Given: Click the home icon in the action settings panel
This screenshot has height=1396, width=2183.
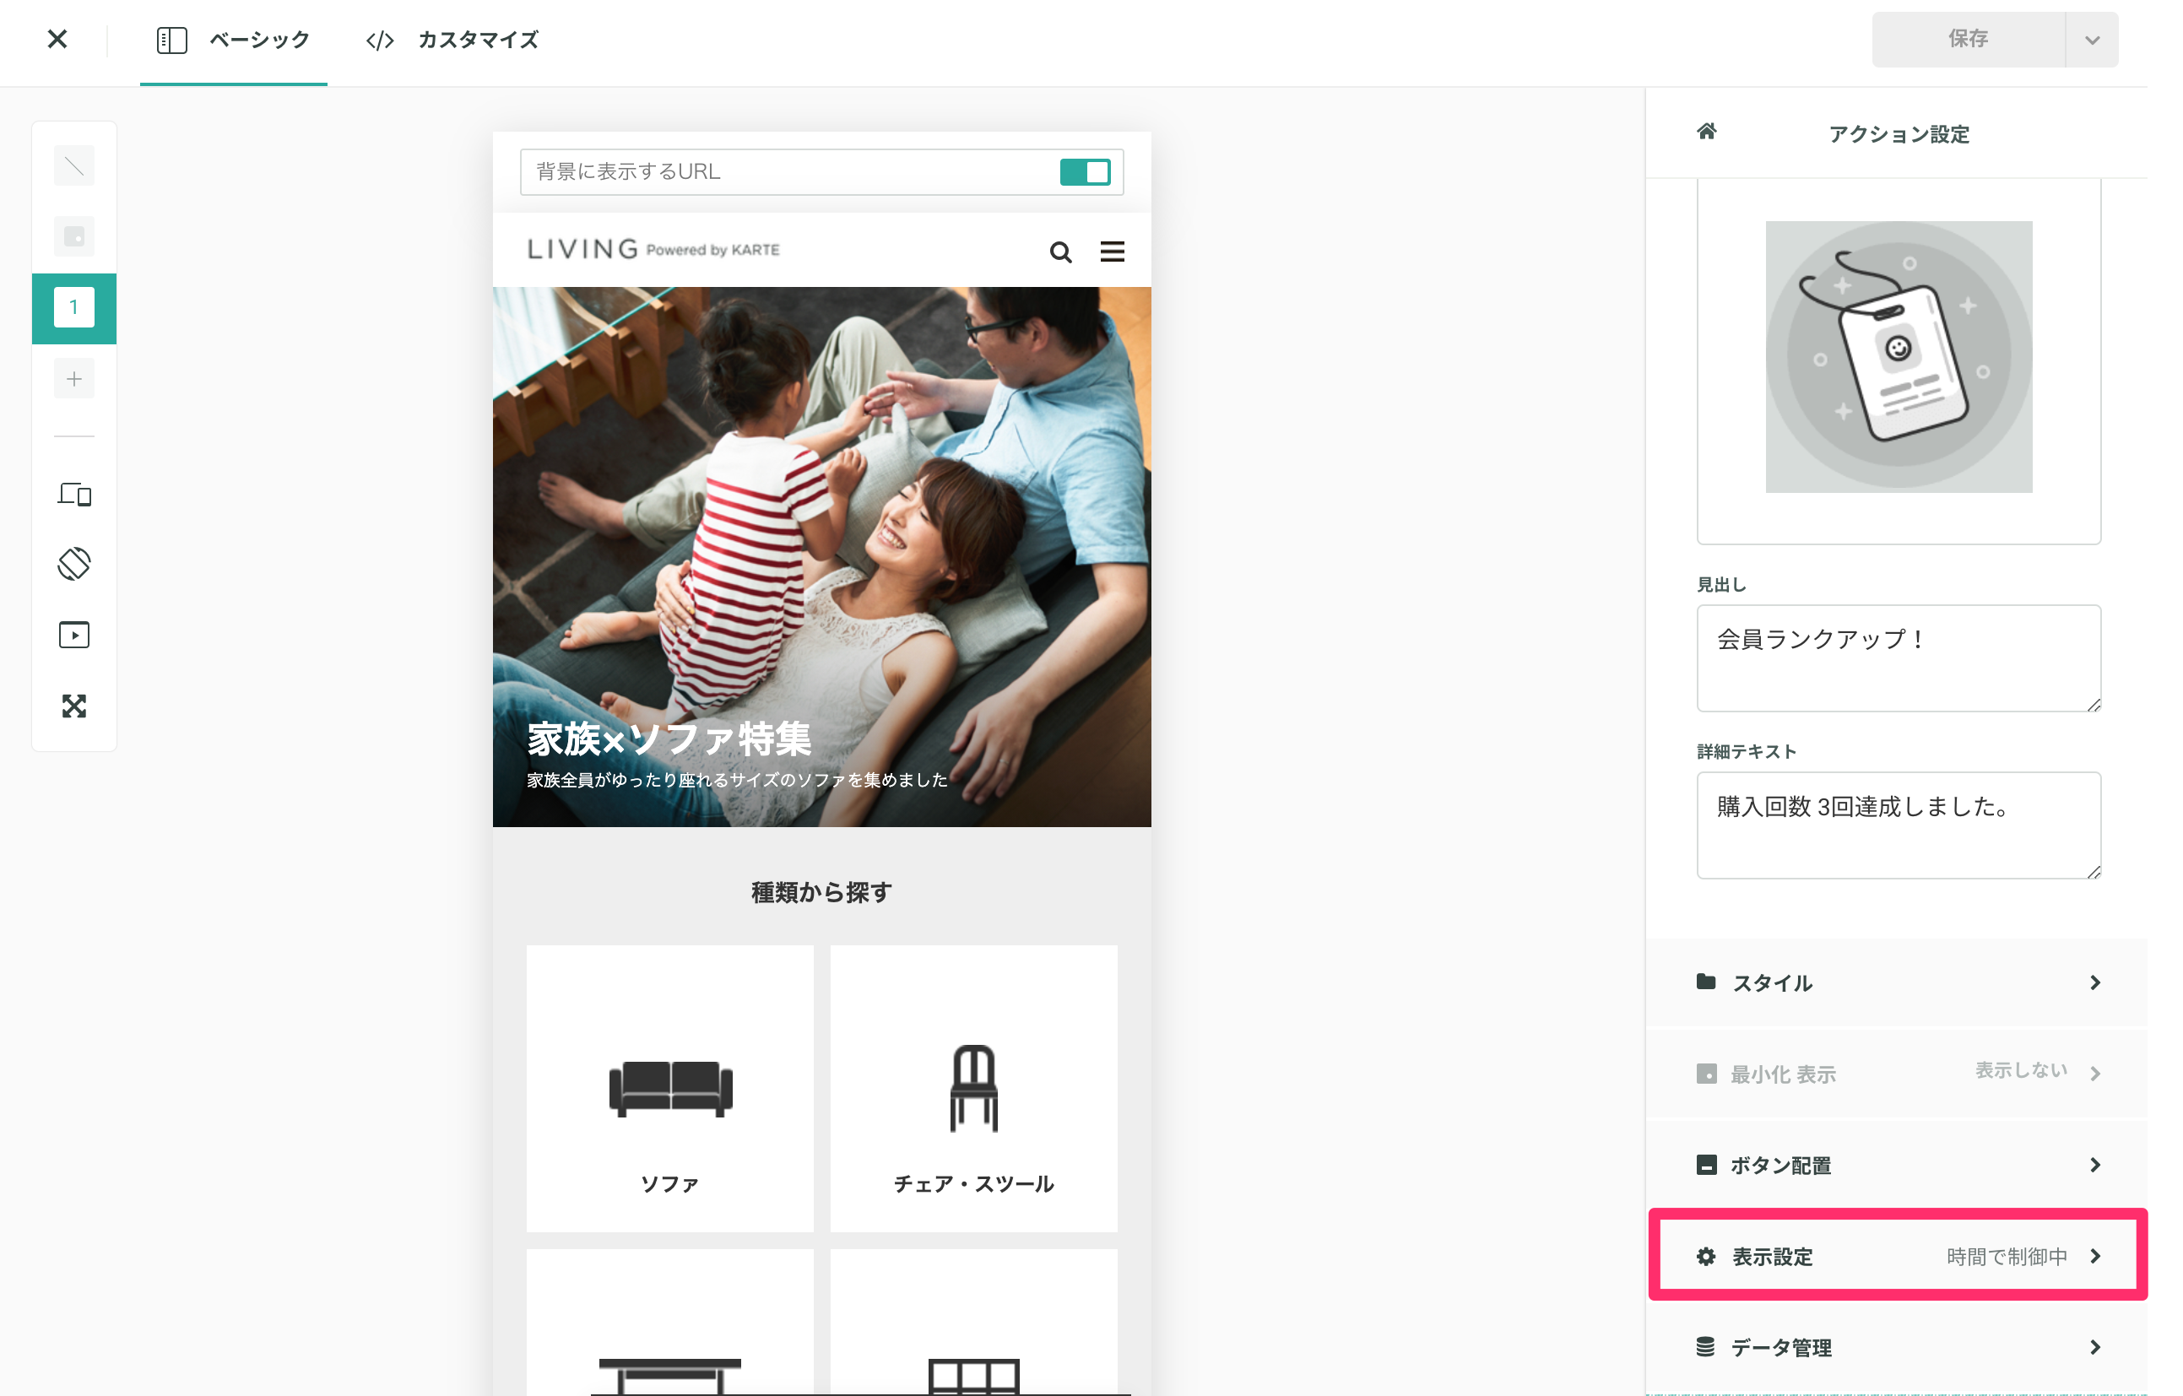Looking at the screenshot, I should point(1706,133).
